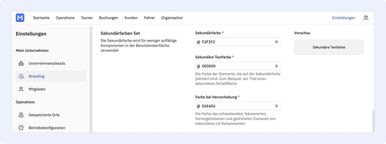Clear the Sekundäre Textfarbe field with X
386x144 pixels.
pyautogui.click(x=276, y=66)
